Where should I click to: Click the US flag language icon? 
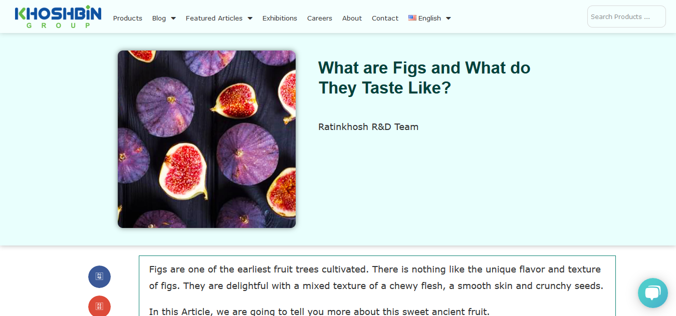pyautogui.click(x=412, y=18)
